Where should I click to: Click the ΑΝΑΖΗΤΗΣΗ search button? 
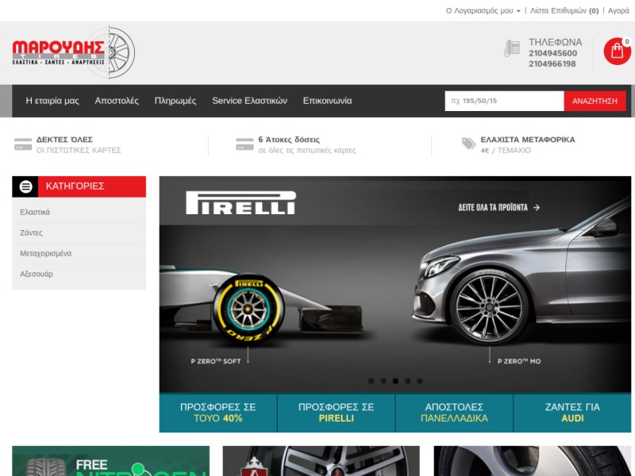pyautogui.click(x=595, y=101)
